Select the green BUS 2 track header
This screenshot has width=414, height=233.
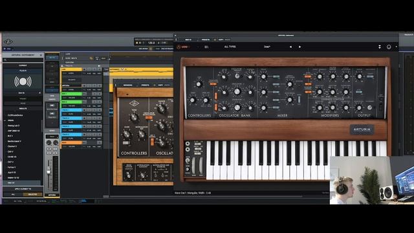pyautogui.click(x=72, y=102)
